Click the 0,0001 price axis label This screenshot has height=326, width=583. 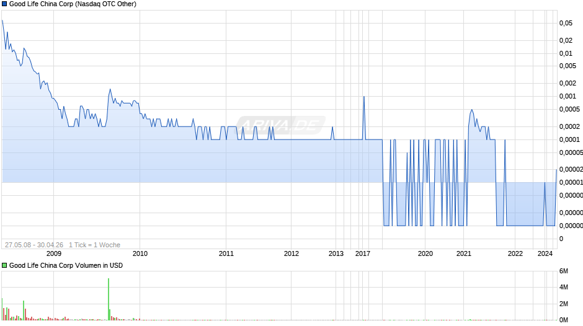569,140
